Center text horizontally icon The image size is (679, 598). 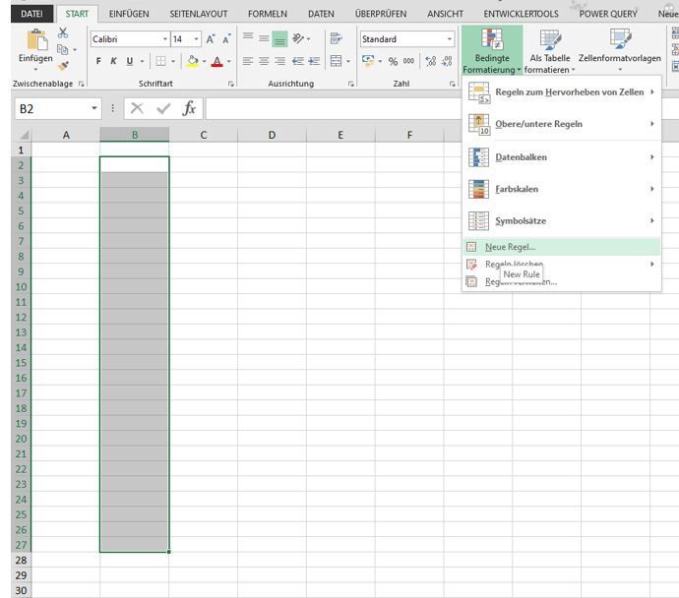(264, 61)
